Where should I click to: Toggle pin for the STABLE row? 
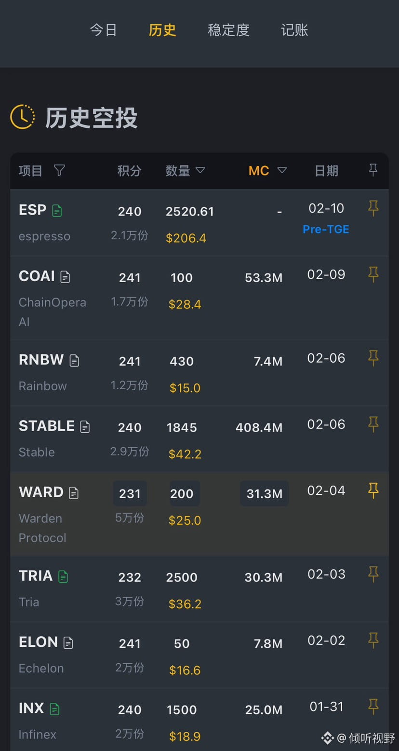pos(373,424)
